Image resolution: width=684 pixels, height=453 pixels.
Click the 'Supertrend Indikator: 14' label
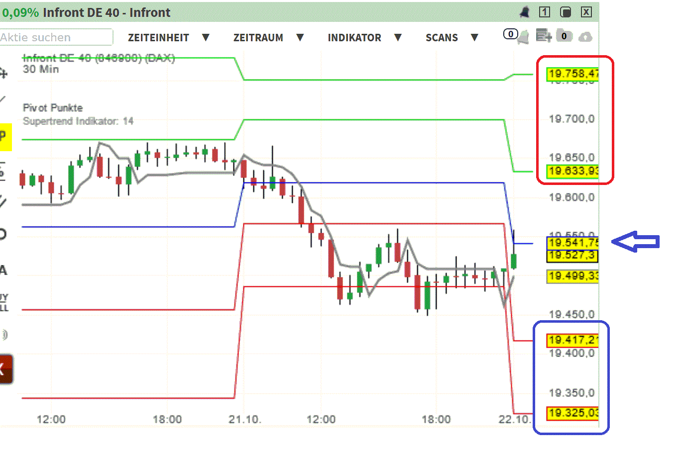[78, 121]
